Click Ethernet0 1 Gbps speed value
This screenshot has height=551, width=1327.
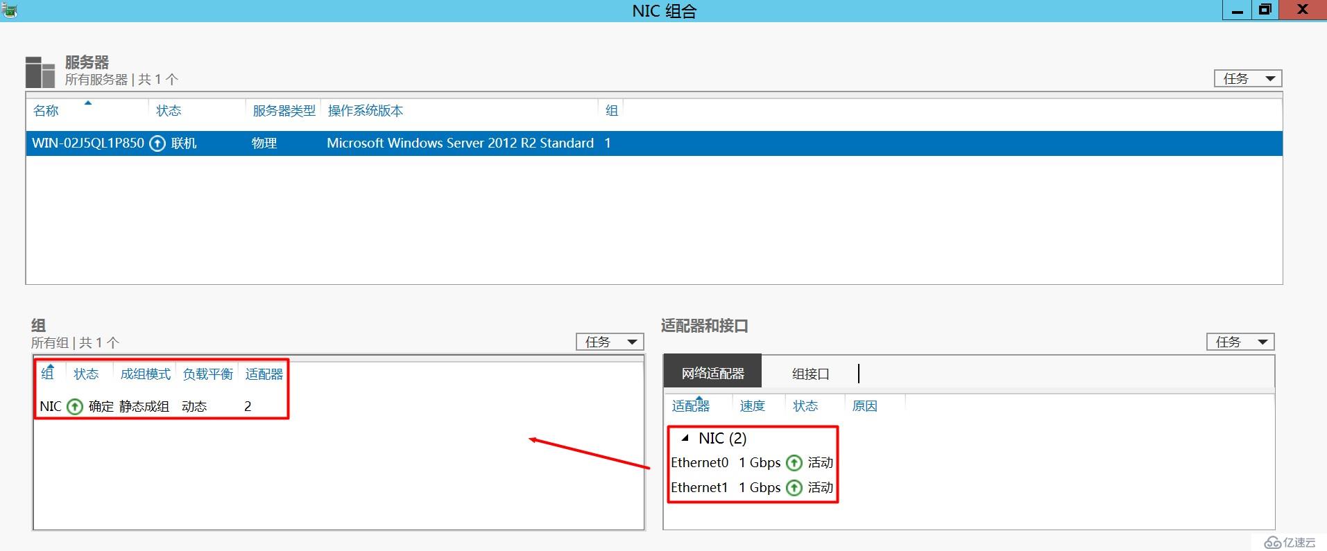tap(760, 463)
